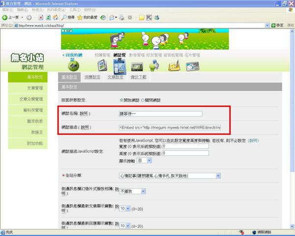Open 影音管理 video management icon
Viewport: 295px width, 236px height.
(137, 67)
